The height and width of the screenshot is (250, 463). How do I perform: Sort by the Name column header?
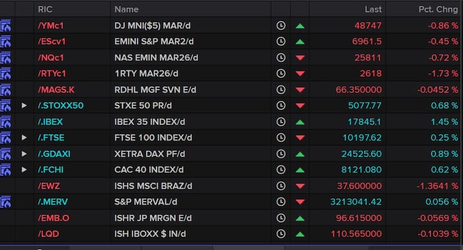[x=127, y=9]
